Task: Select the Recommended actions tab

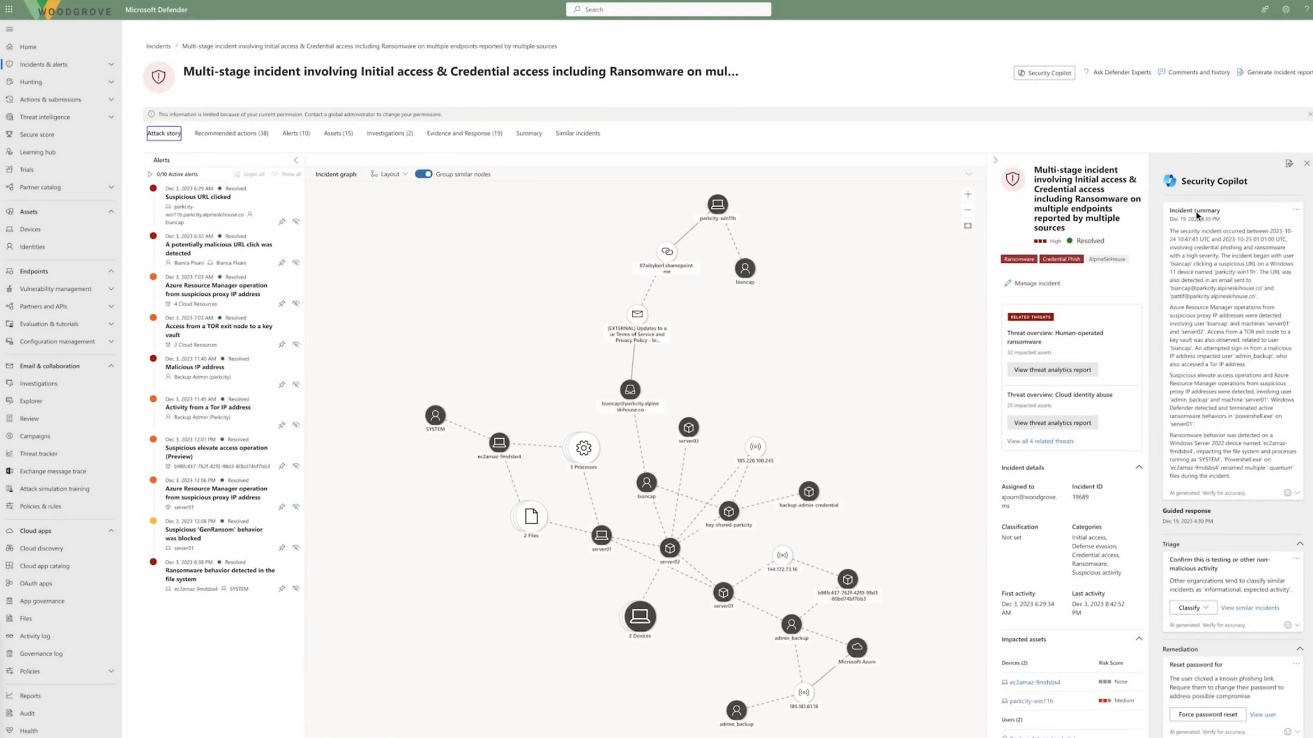Action: tap(232, 132)
